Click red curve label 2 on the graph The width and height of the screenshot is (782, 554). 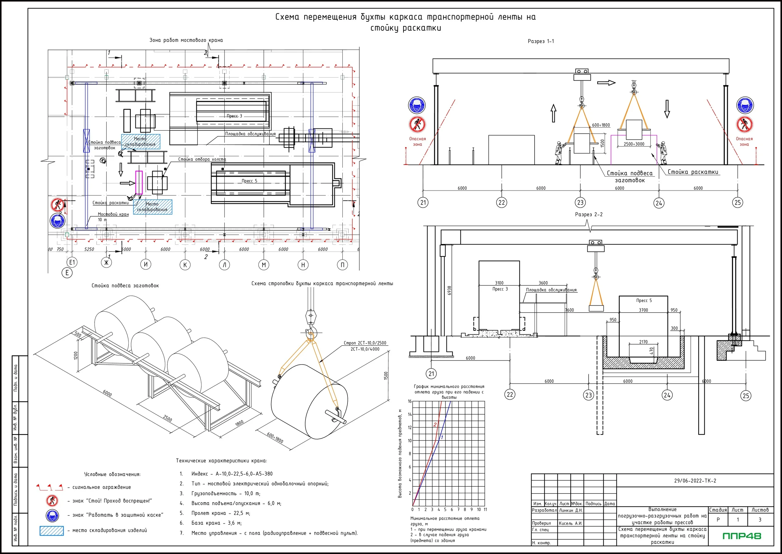(435, 425)
